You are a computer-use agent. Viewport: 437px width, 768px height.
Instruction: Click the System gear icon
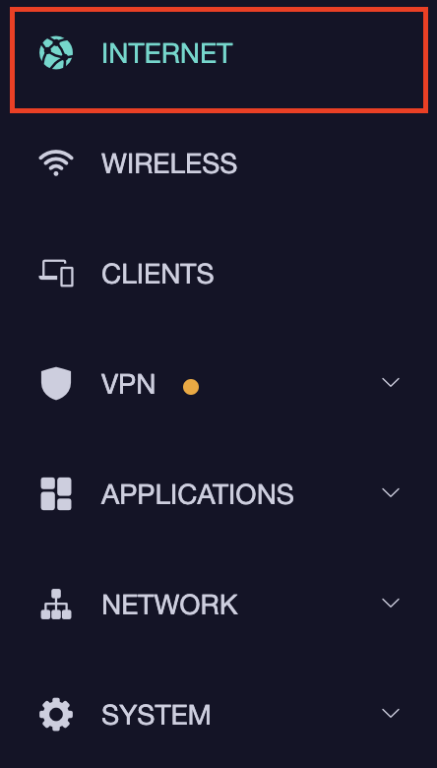56,714
